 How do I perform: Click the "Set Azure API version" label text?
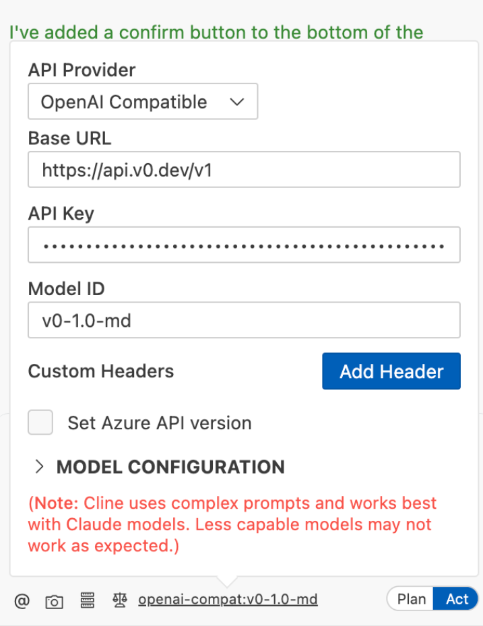160,423
